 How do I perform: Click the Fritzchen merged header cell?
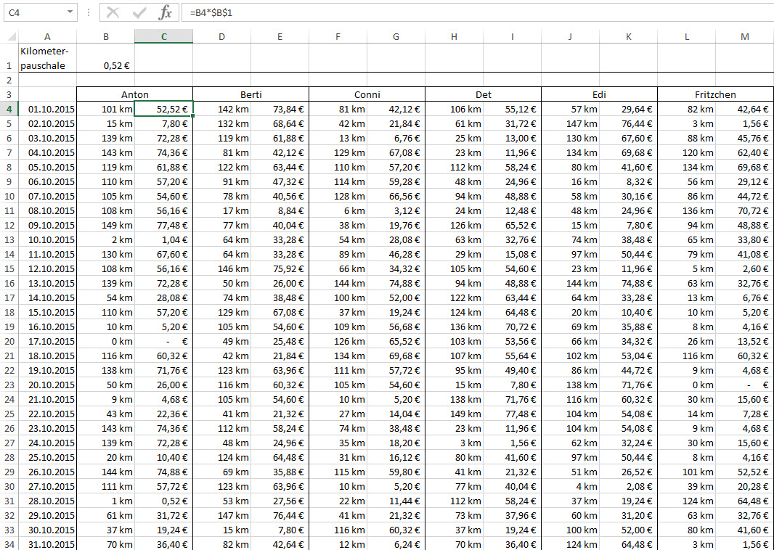tap(715, 94)
